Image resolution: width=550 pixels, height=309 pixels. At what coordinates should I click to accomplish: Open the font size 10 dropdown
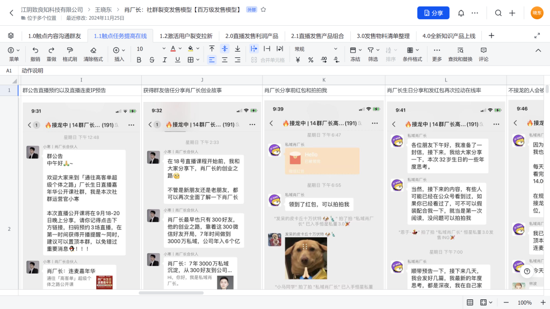pyautogui.click(x=151, y=49)
